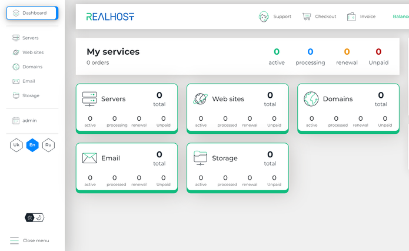Click My services heading
409x251 pixels.
click(113, 52)
